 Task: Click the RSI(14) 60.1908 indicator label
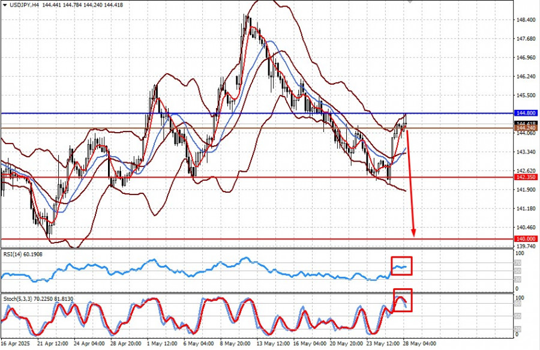pos(23,254)
